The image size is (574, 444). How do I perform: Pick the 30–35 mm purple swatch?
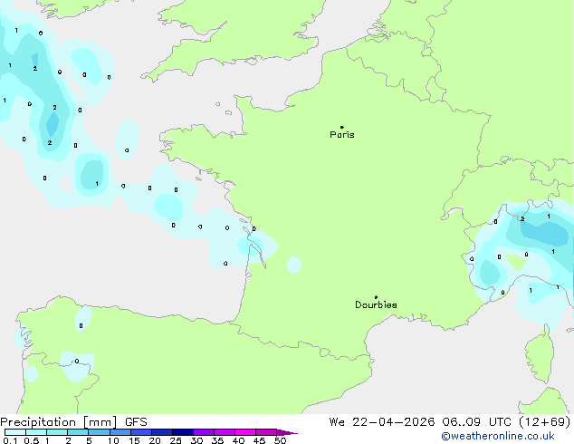click(203, 432)
